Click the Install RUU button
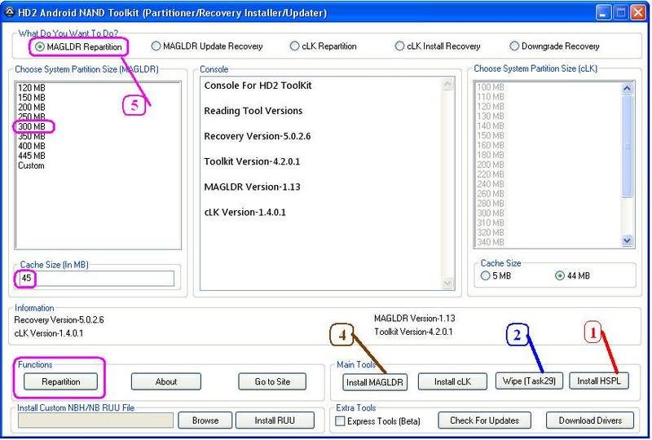This screenshot has height=440, width=652. click(x=275, y=420)
